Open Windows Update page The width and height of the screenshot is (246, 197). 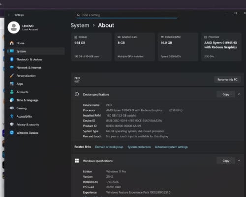pos(36,133)
